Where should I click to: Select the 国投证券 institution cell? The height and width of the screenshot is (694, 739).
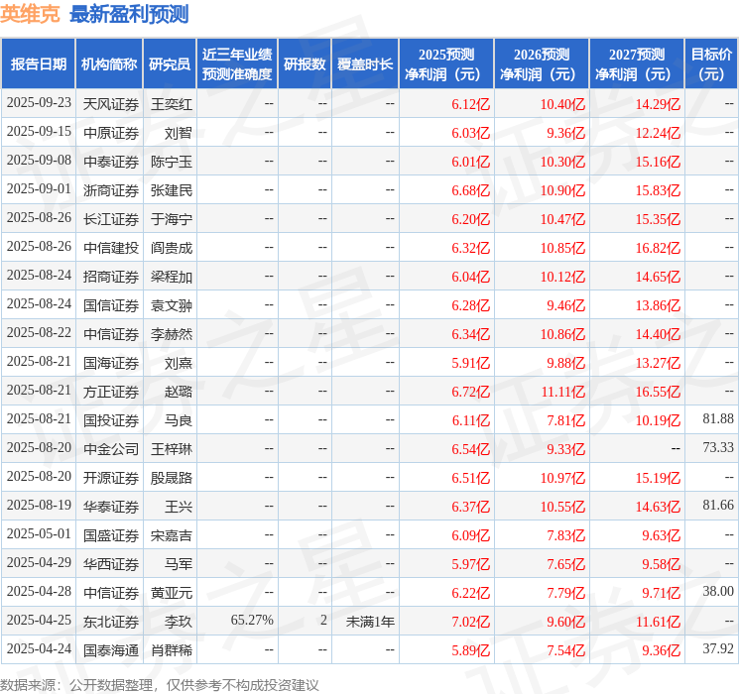click(x=111, y=420)
